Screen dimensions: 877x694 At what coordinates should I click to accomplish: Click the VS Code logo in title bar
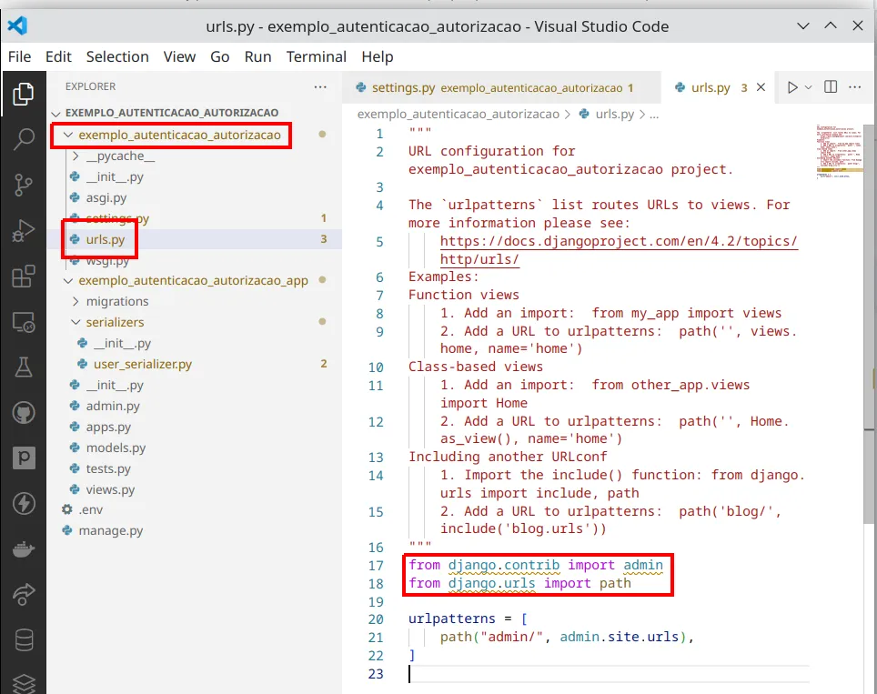(17, 25)
